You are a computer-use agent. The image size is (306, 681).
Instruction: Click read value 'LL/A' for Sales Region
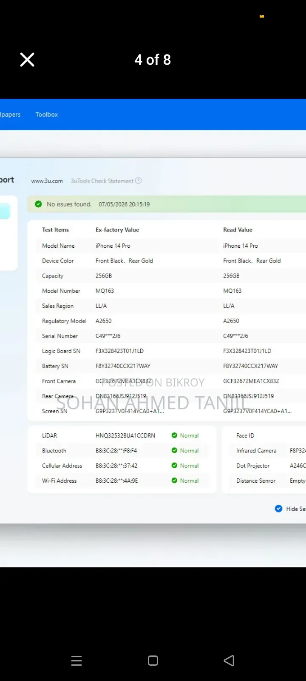[x=229, y=306]
